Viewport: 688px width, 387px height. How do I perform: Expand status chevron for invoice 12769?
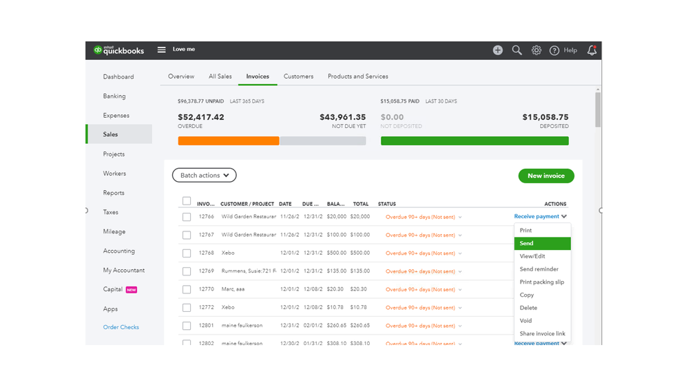click(460, 271)
